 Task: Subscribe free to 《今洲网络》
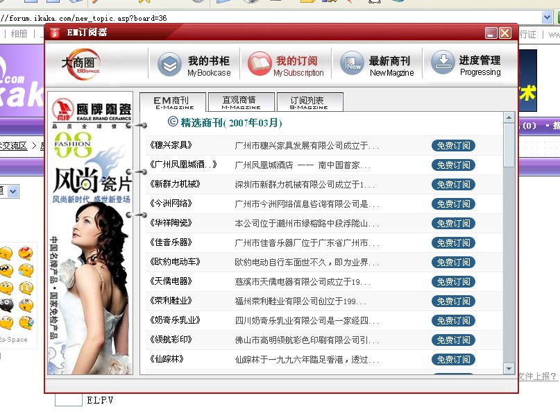[x=453, y=204]
